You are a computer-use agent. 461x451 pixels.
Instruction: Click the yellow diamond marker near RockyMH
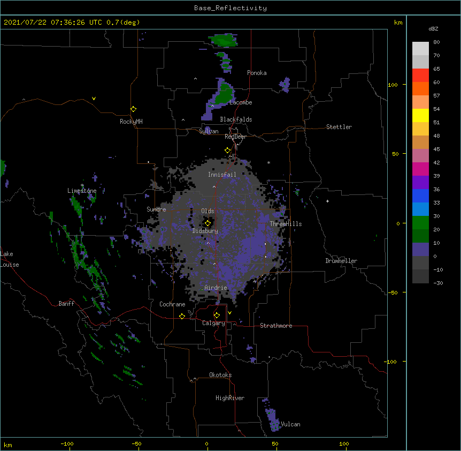pos(133,109)
